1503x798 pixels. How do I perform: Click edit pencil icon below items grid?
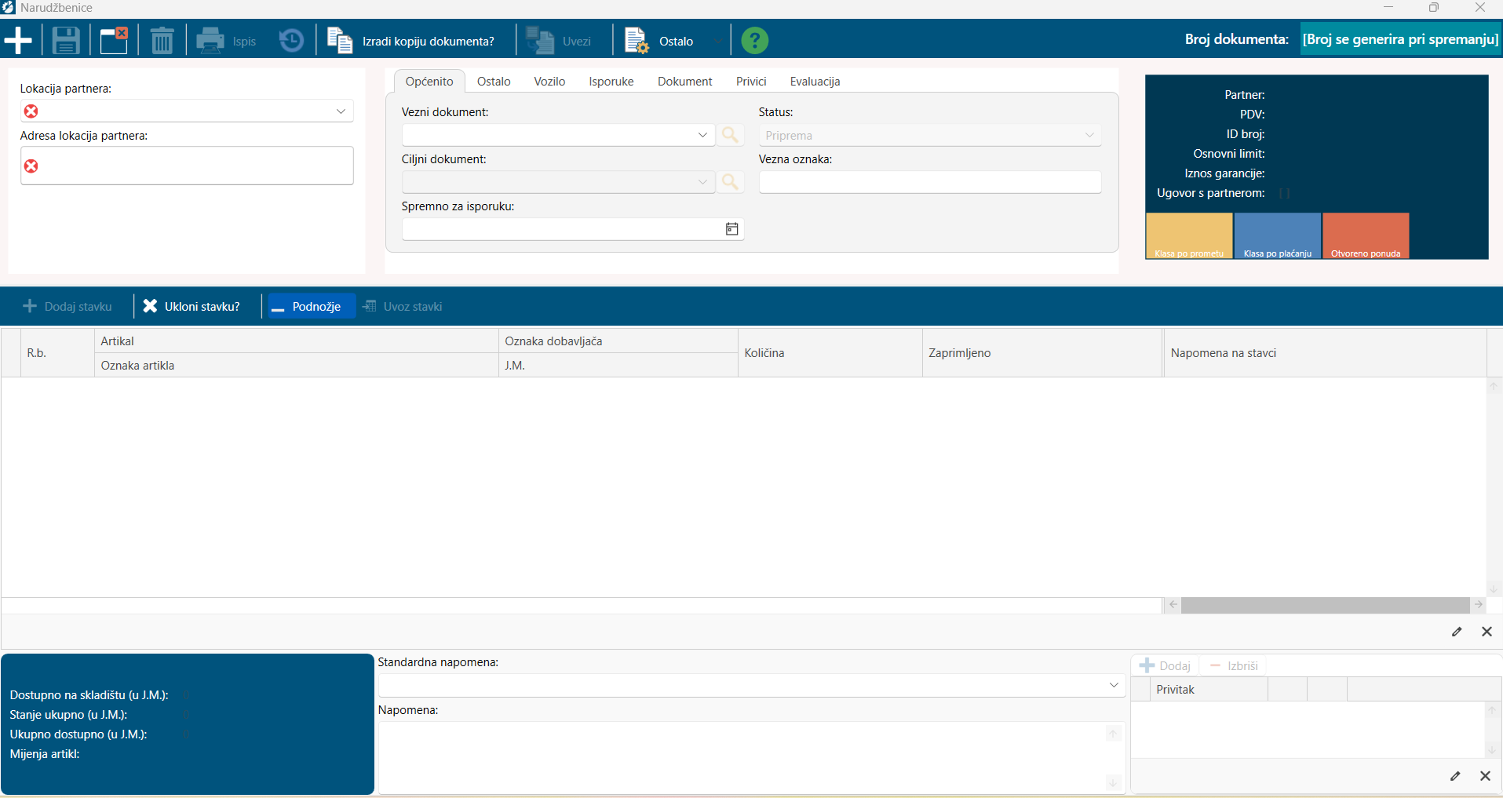[1457, 632]
